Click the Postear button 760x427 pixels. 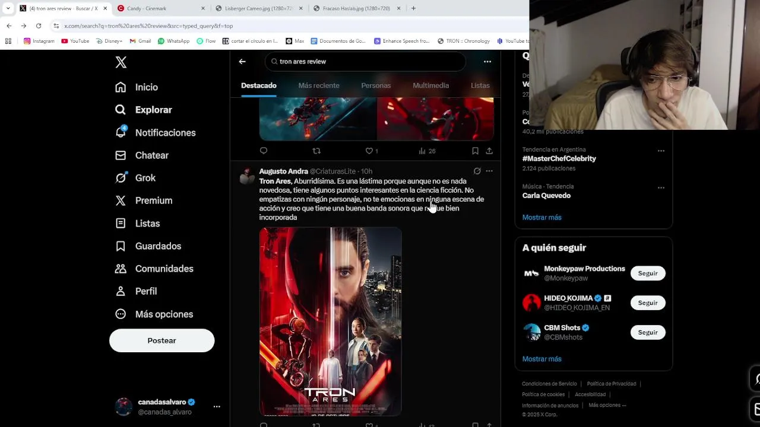(x=161, y=340)
